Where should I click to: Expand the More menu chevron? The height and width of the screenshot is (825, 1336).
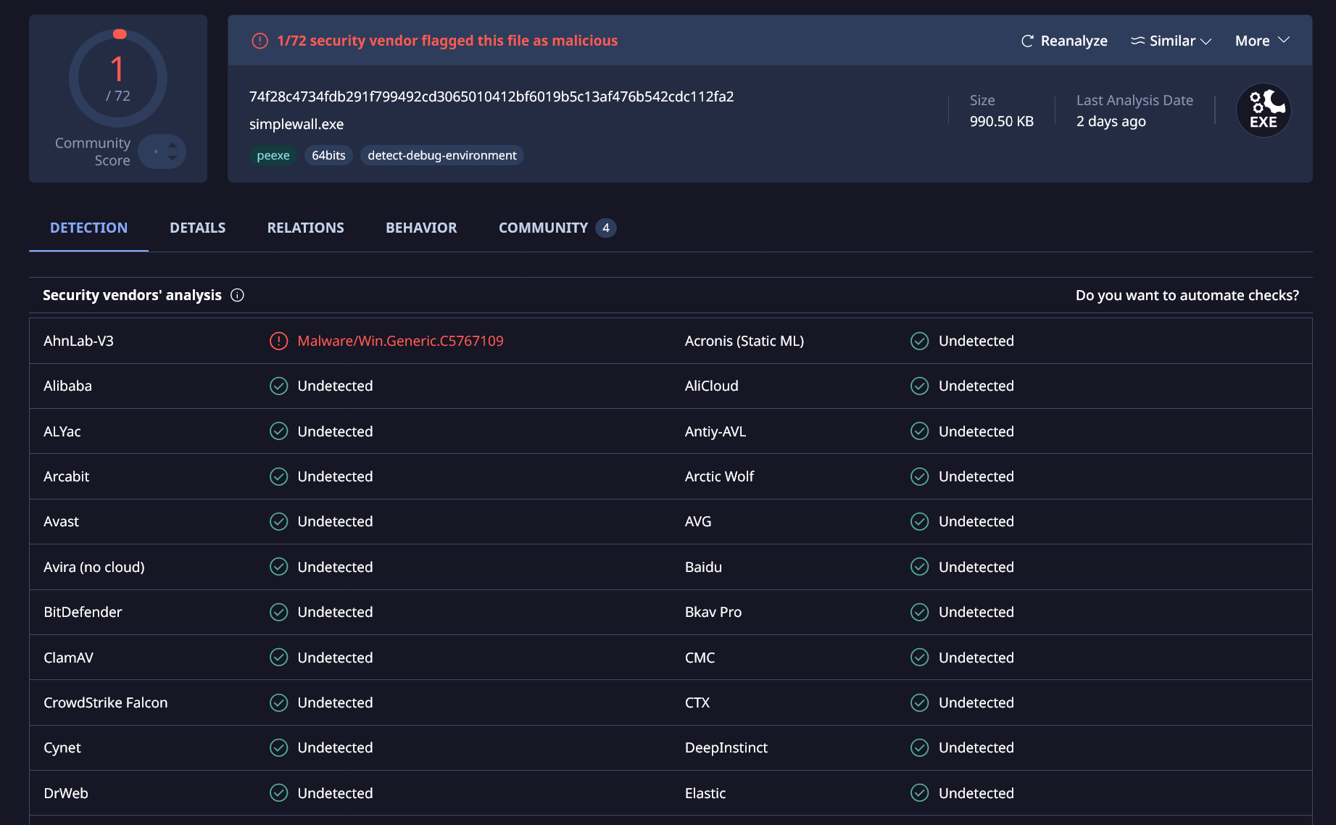point(1284,40)
